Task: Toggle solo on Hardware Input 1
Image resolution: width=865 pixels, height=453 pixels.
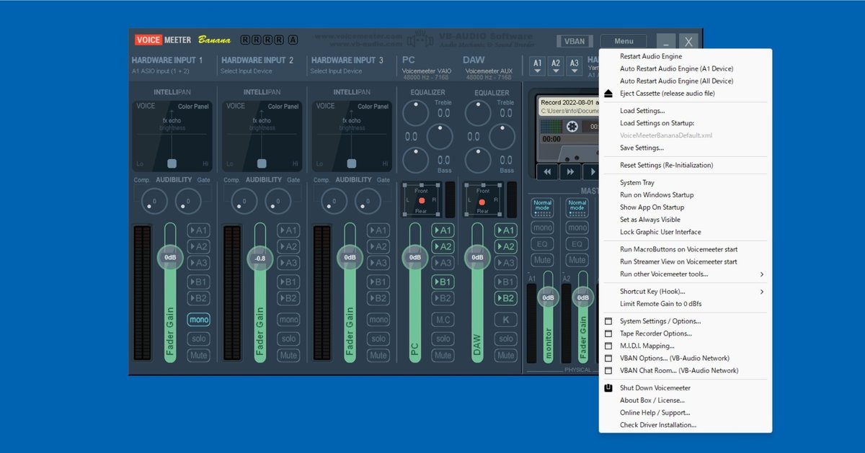Action: click(198, 338)
